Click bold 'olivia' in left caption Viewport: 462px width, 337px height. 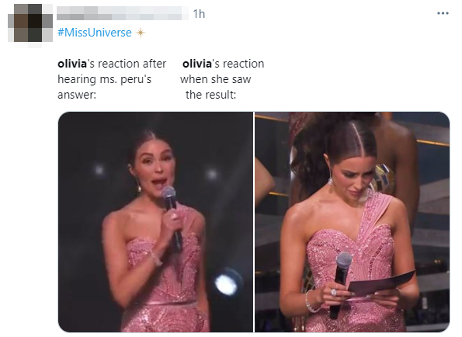coord(72,64)
